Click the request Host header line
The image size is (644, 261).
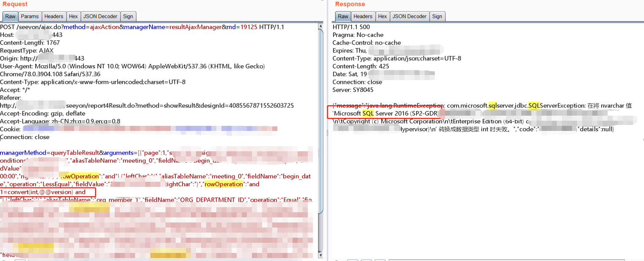(31, 35)
